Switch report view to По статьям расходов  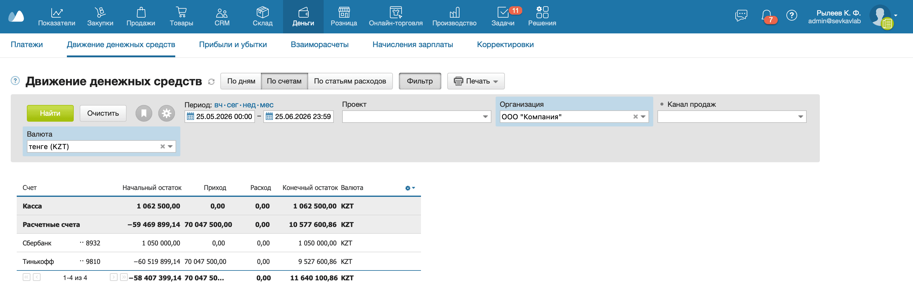click(x=350, y=81)
